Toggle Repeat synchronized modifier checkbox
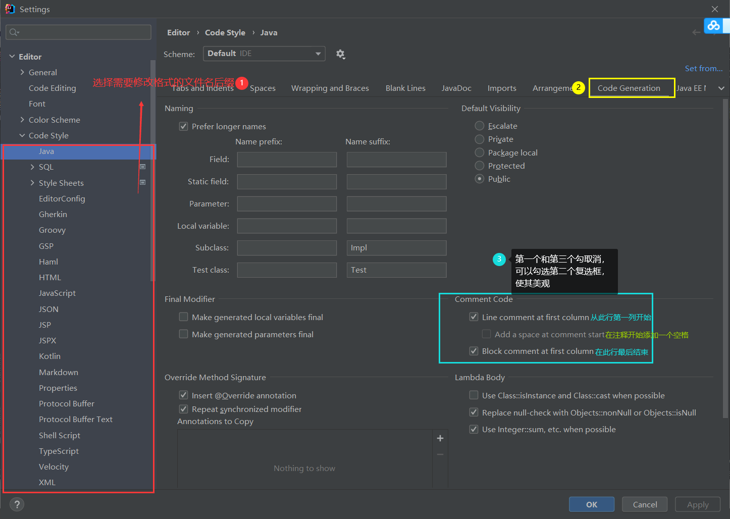This screenshot has width=730, height=519. 184,409
